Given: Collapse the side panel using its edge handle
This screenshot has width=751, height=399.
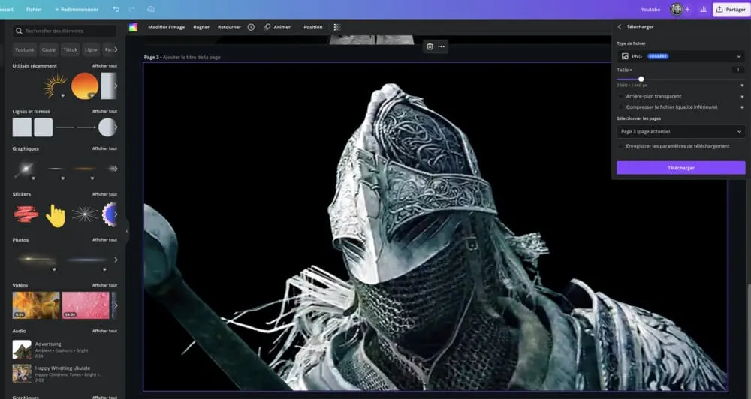Looking at the screenshot, I should coord(127,232).
